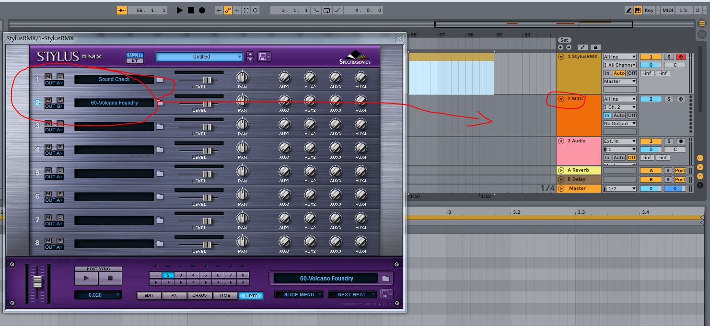Click the HOST SYNC button

click(98, 269)
